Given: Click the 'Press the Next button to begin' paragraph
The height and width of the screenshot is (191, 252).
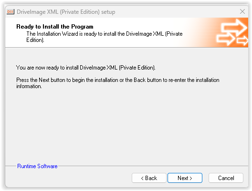Looking at the screenshot, I should (117, 83).
